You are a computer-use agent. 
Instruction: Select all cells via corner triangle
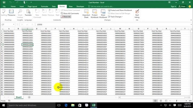[2, 29]
